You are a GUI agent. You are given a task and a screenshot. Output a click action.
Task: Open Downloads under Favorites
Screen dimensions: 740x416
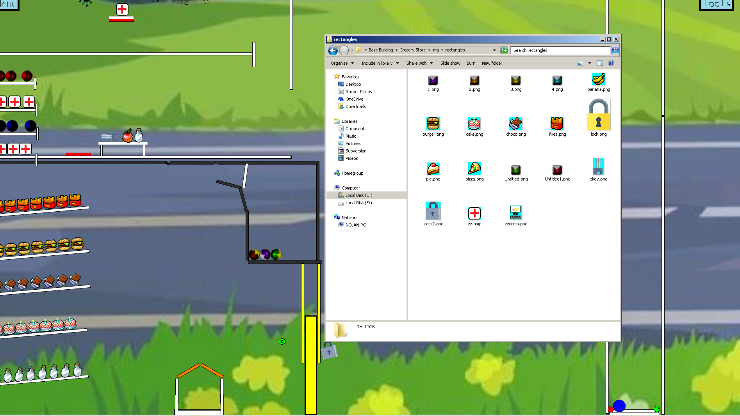coord(355,106)
